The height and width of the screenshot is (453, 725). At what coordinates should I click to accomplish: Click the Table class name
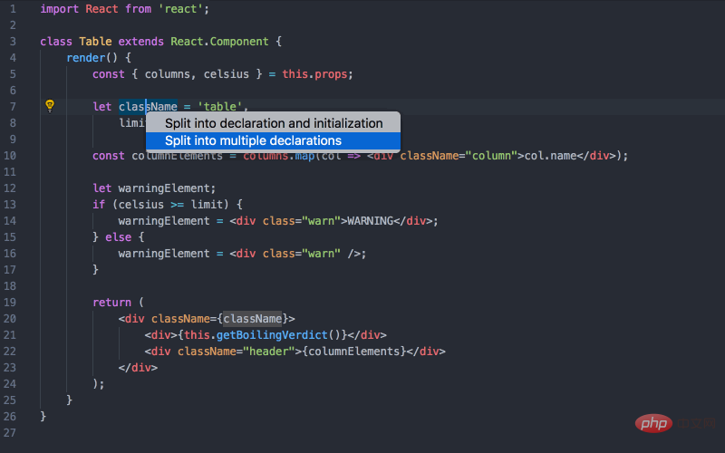pos(95,42)
